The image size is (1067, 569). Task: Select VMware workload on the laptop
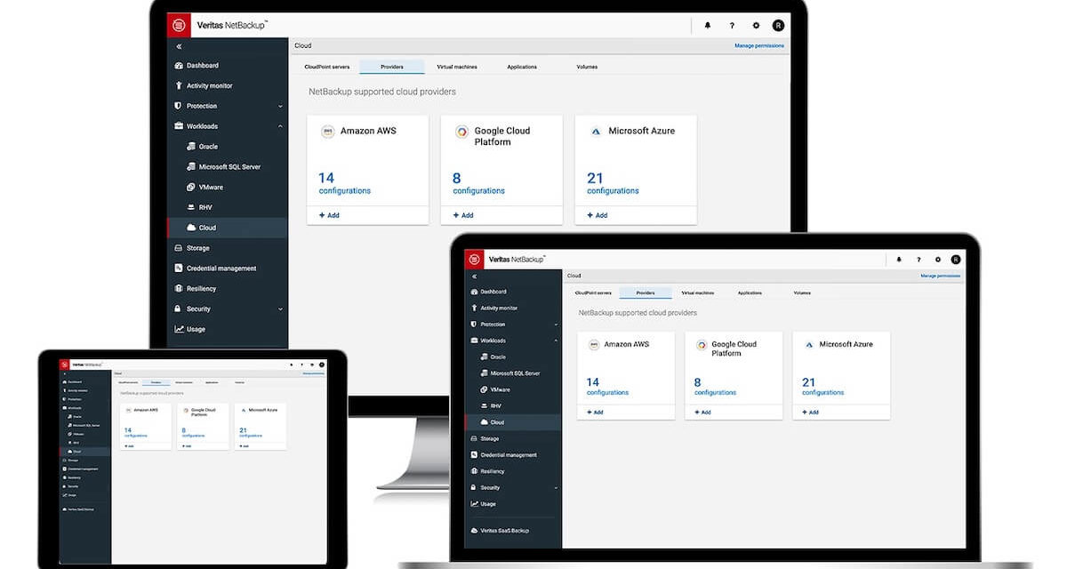[495, 389]
